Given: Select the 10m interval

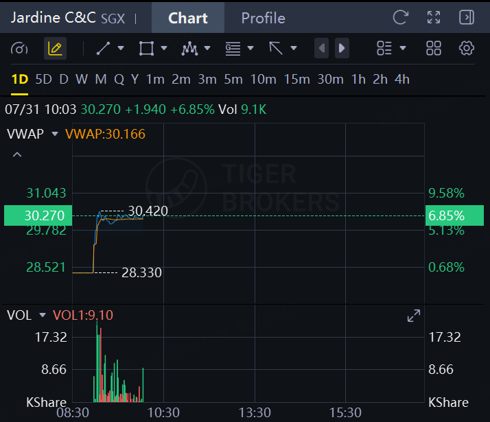Looking at the screenshot, I should pyautogui.click(x=263, y=80).
